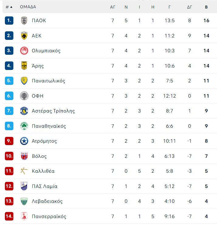The width and height of the screenshot is (217, 226).
Task: Open the ΠΑΣ Λαμία team name link
Action: [44, 186]
